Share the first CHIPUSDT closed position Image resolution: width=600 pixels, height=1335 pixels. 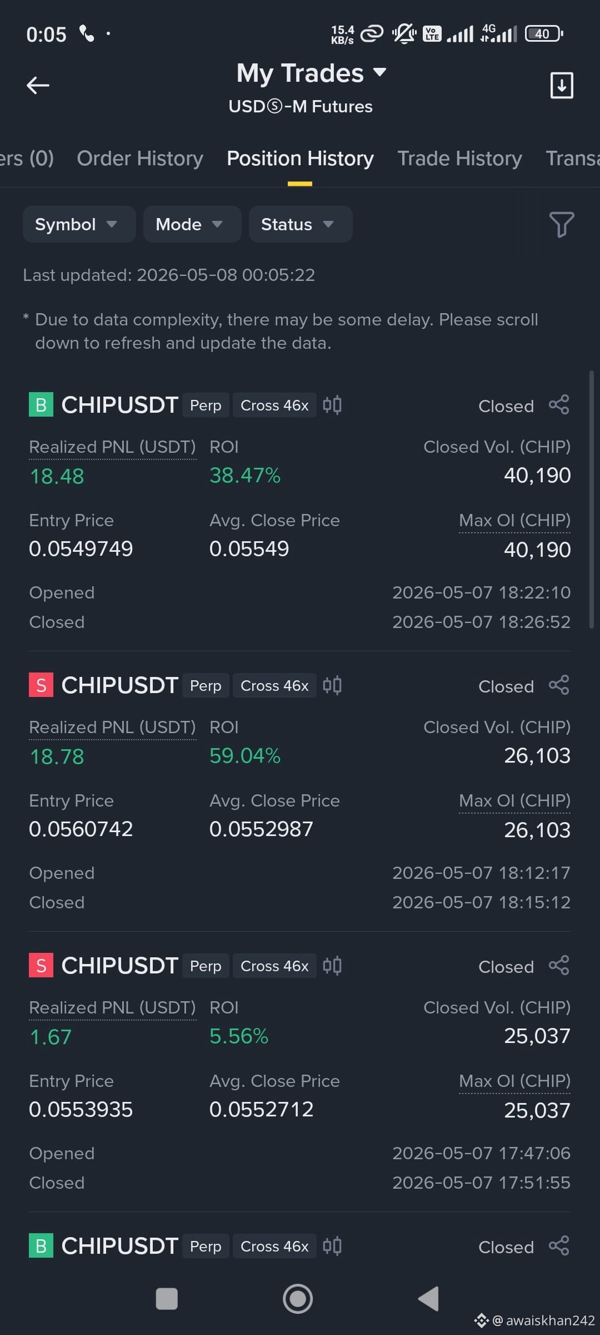(x=559, y=405)
